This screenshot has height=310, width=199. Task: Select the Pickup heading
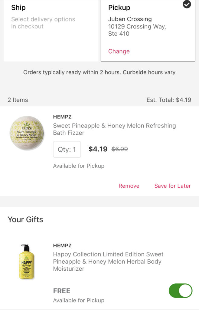[119, 8]
